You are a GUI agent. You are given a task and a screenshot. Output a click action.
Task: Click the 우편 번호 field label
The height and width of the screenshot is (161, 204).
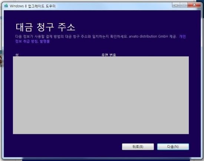point(109,55)
